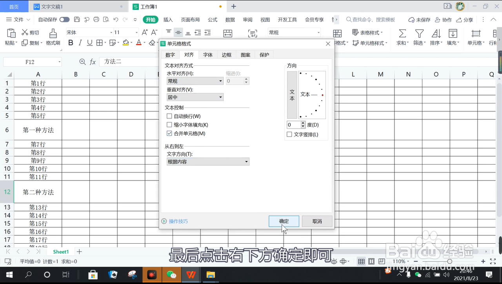Open the 垂直对齐 vertical alignment dropdown
The width and height of the screenshot is (502, 284).
coord(220,97)
